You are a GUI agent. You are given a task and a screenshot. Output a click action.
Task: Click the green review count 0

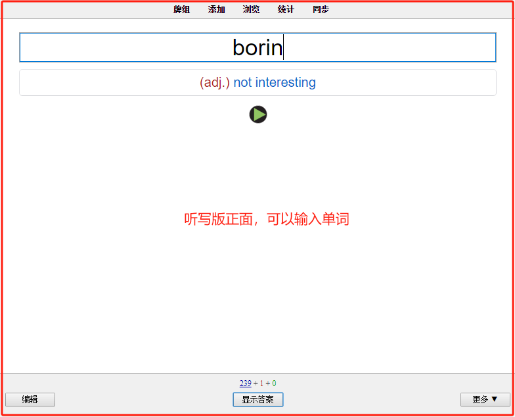click(274, 383)
